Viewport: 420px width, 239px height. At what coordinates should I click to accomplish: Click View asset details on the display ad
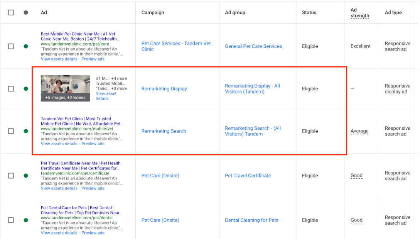106,96
